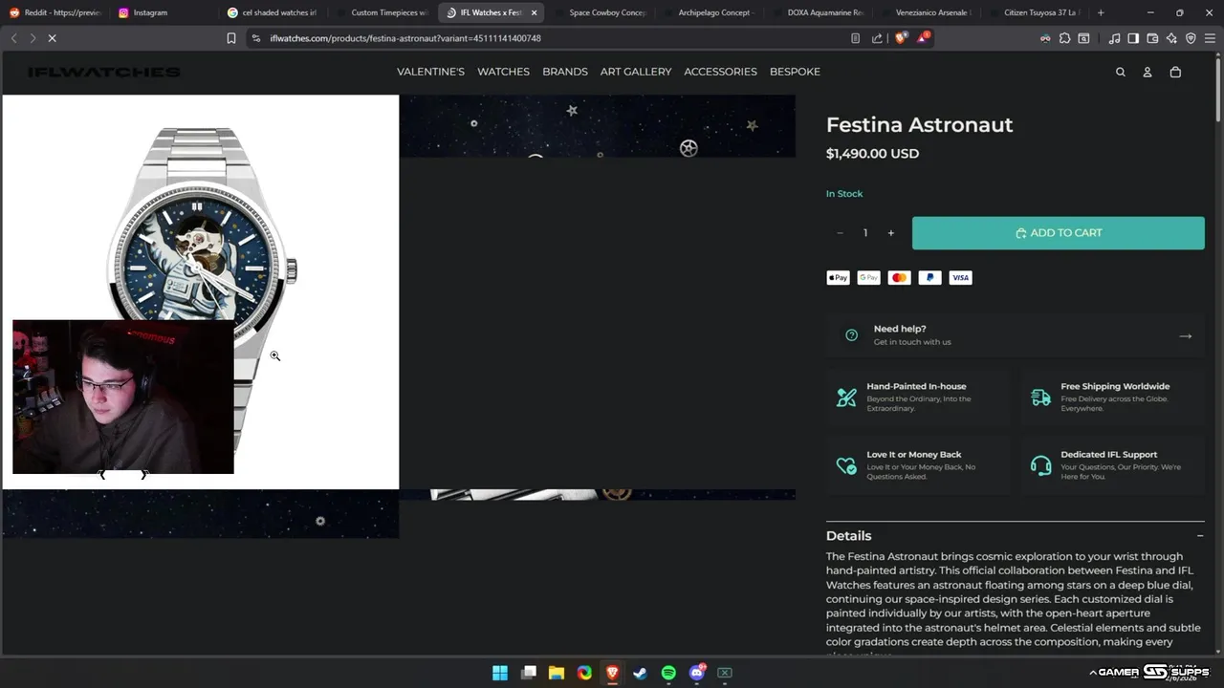Open the music note playlist icon
The image size is (1224, 688).
coord(1114,38)
